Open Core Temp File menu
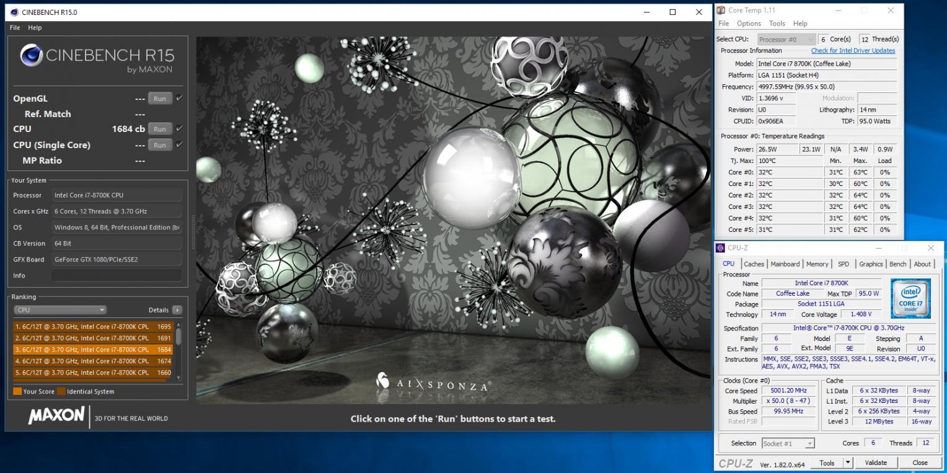Viewport: 947px width, 473px height. click(x=723, y=24)
